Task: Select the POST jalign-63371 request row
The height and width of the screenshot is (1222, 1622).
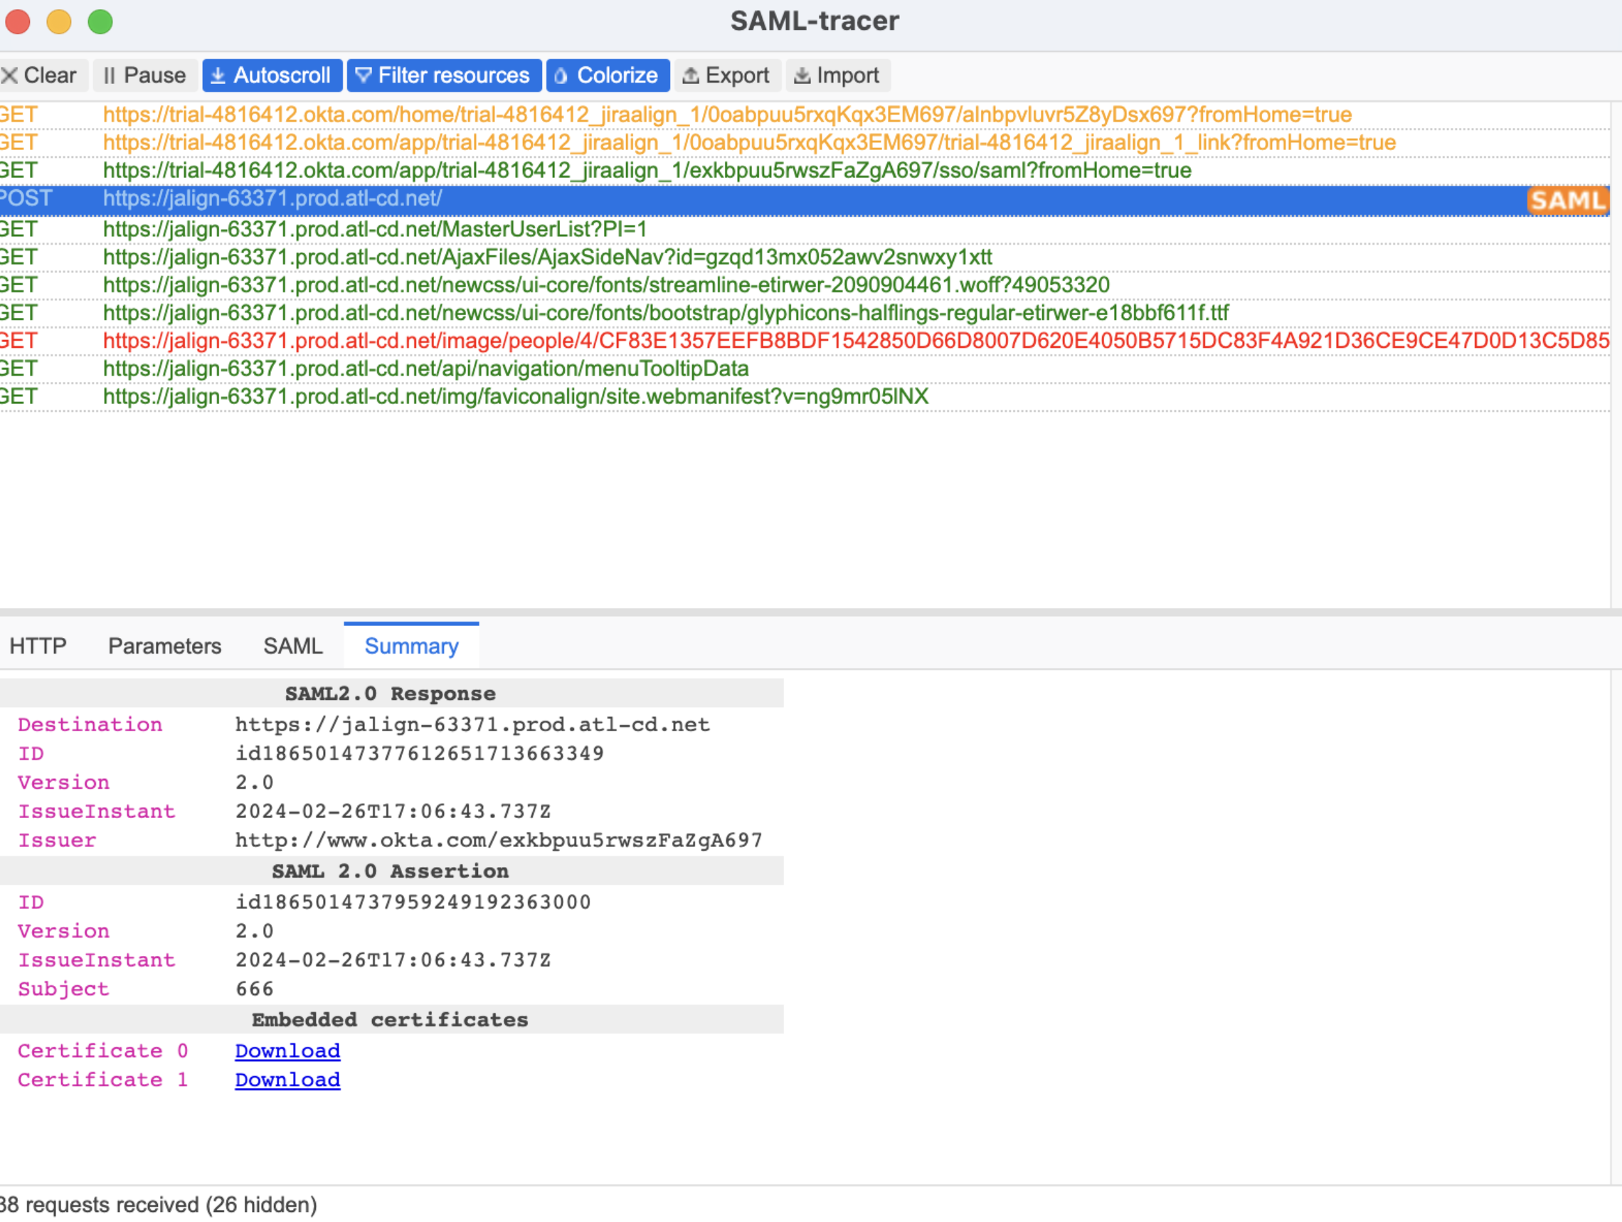Action: [271, 198]
